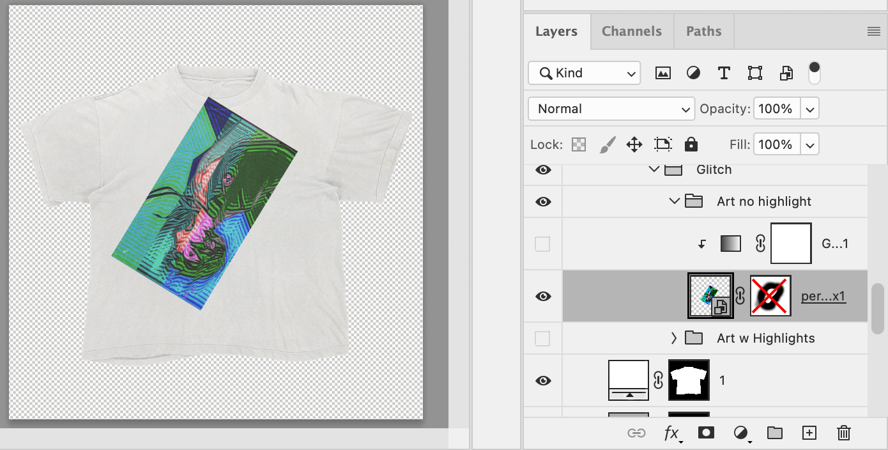The height and width of the screenshot is (450, 888).
Task: Hide layer 1 visibility eye
Action: [x=543, y=380]
